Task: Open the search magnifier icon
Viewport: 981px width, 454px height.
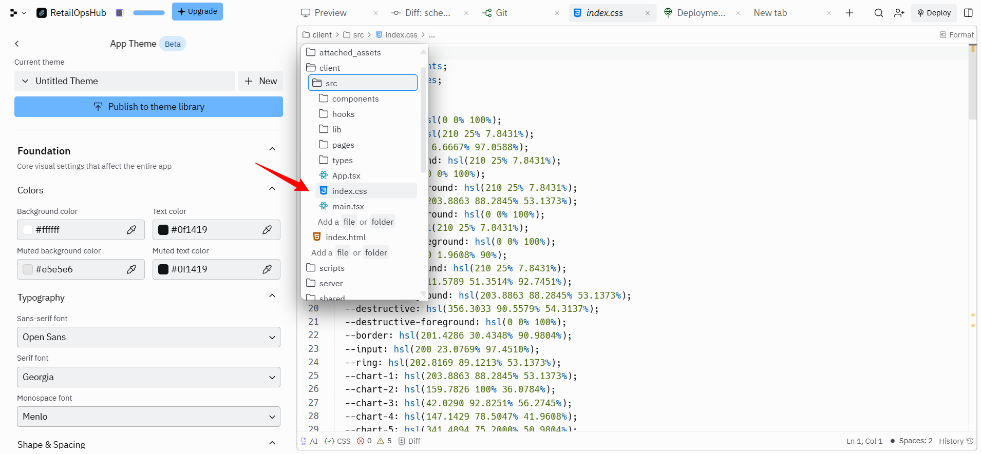Action: pyautogui.click(x=879, y=13)
